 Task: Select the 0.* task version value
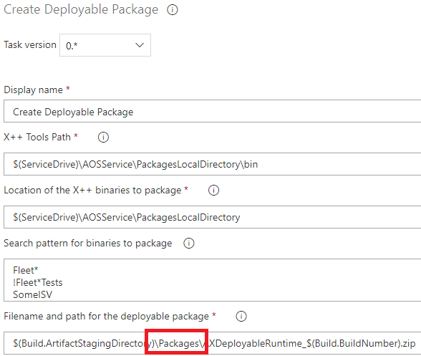(x=72, y=46)
